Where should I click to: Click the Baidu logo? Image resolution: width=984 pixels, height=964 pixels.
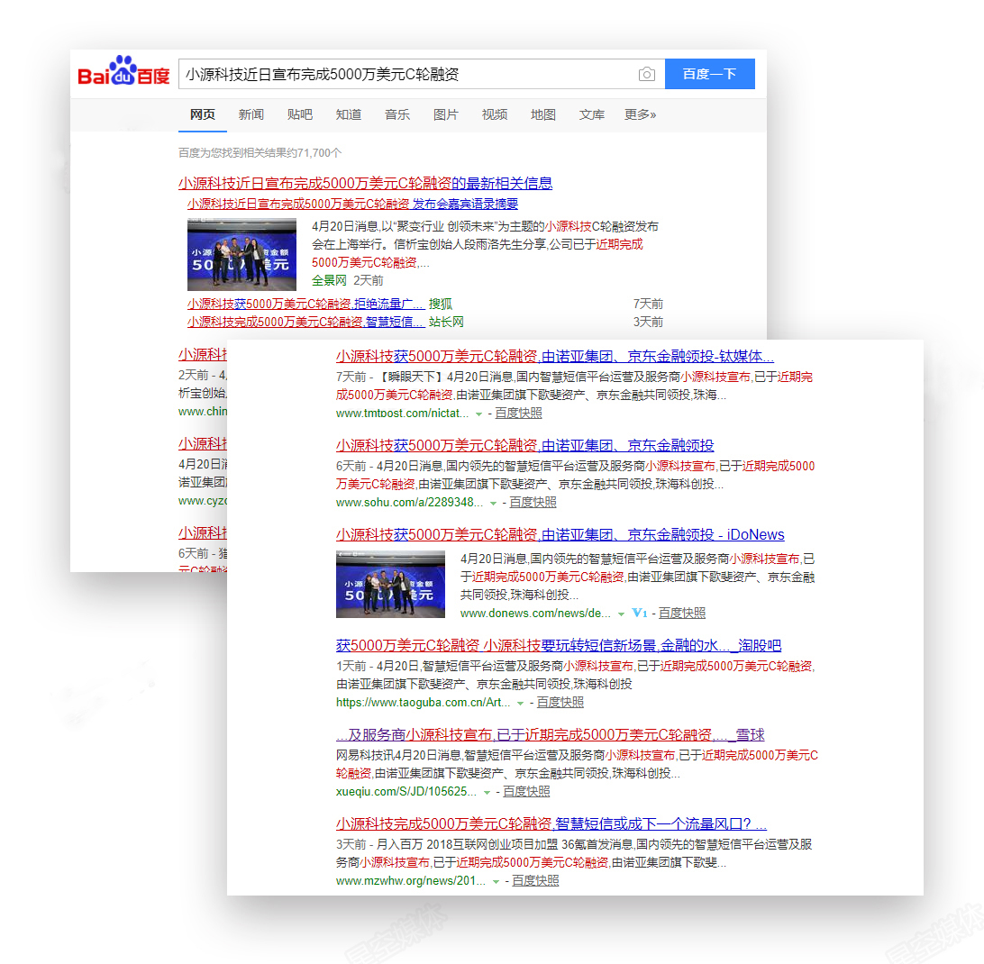123,71
